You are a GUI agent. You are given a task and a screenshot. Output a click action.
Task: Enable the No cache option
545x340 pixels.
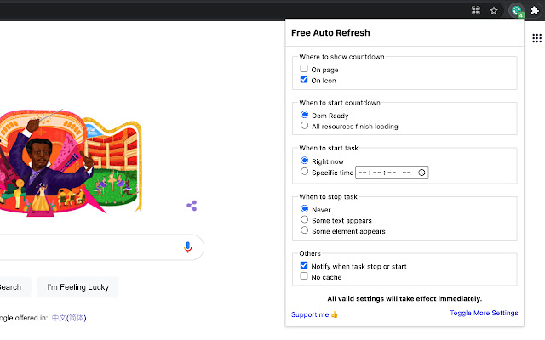[304, 277]
